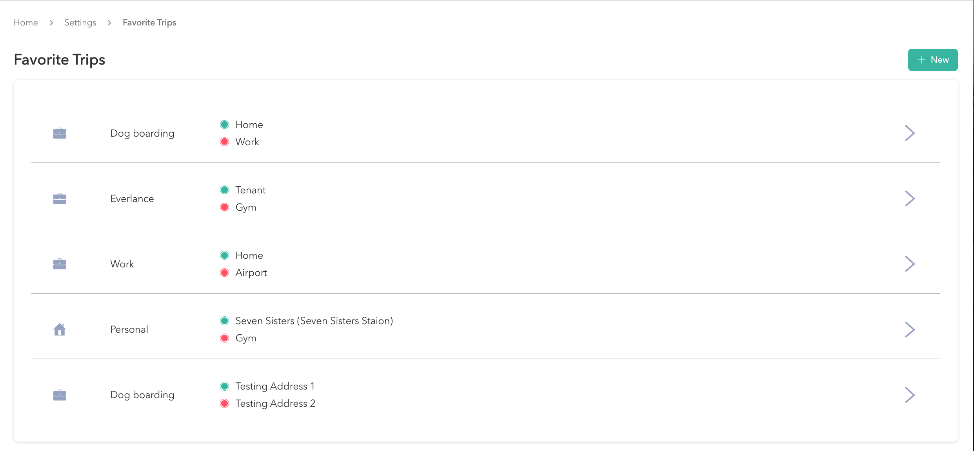Expand the Personal trip with the arrow
Screen dimensions: 974x451
pyautogui.click(x=910, y=329)
